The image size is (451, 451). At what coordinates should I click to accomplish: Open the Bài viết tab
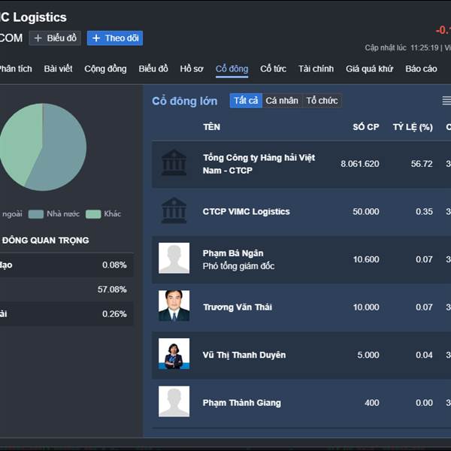point(58,68)
